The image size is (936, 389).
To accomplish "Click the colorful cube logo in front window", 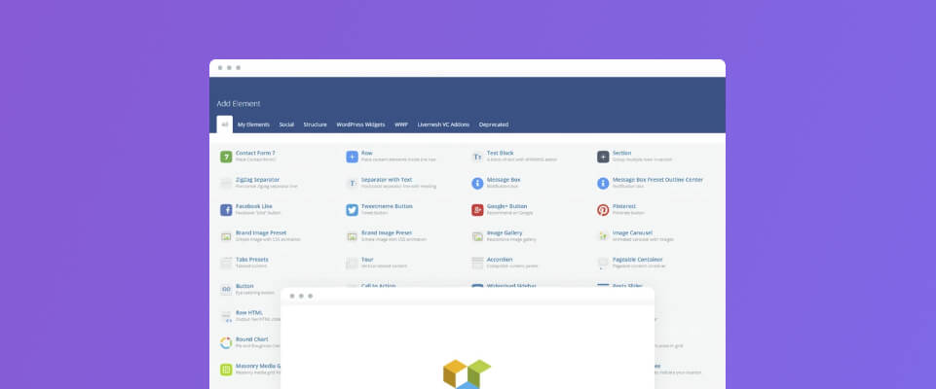I will point(467,374).
